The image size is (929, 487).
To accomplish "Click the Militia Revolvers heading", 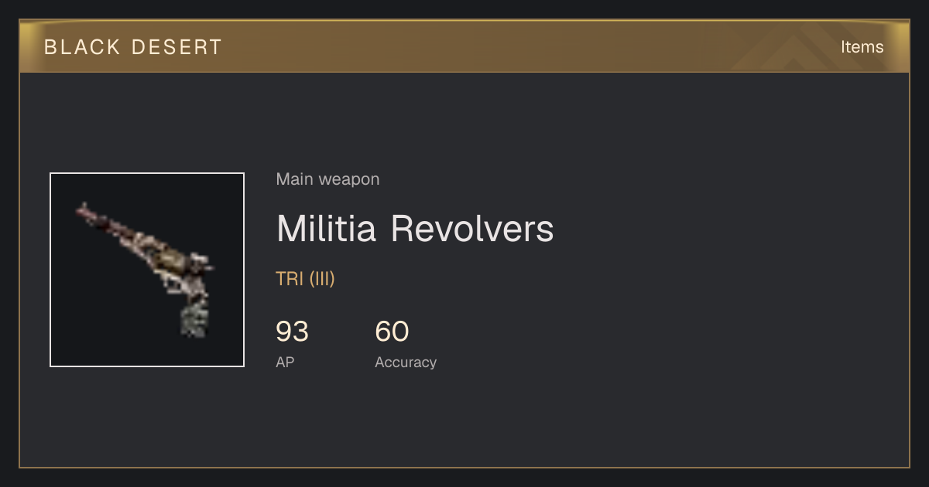I will tap(415, 229).
